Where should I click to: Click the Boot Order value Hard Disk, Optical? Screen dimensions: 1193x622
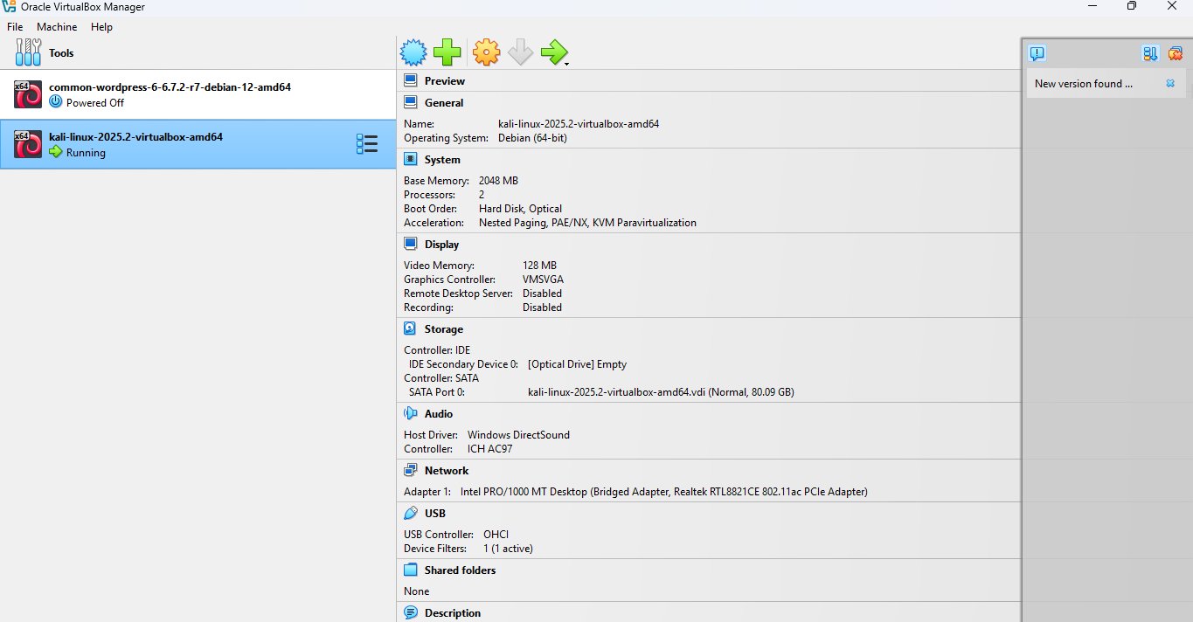pos(520,208)
